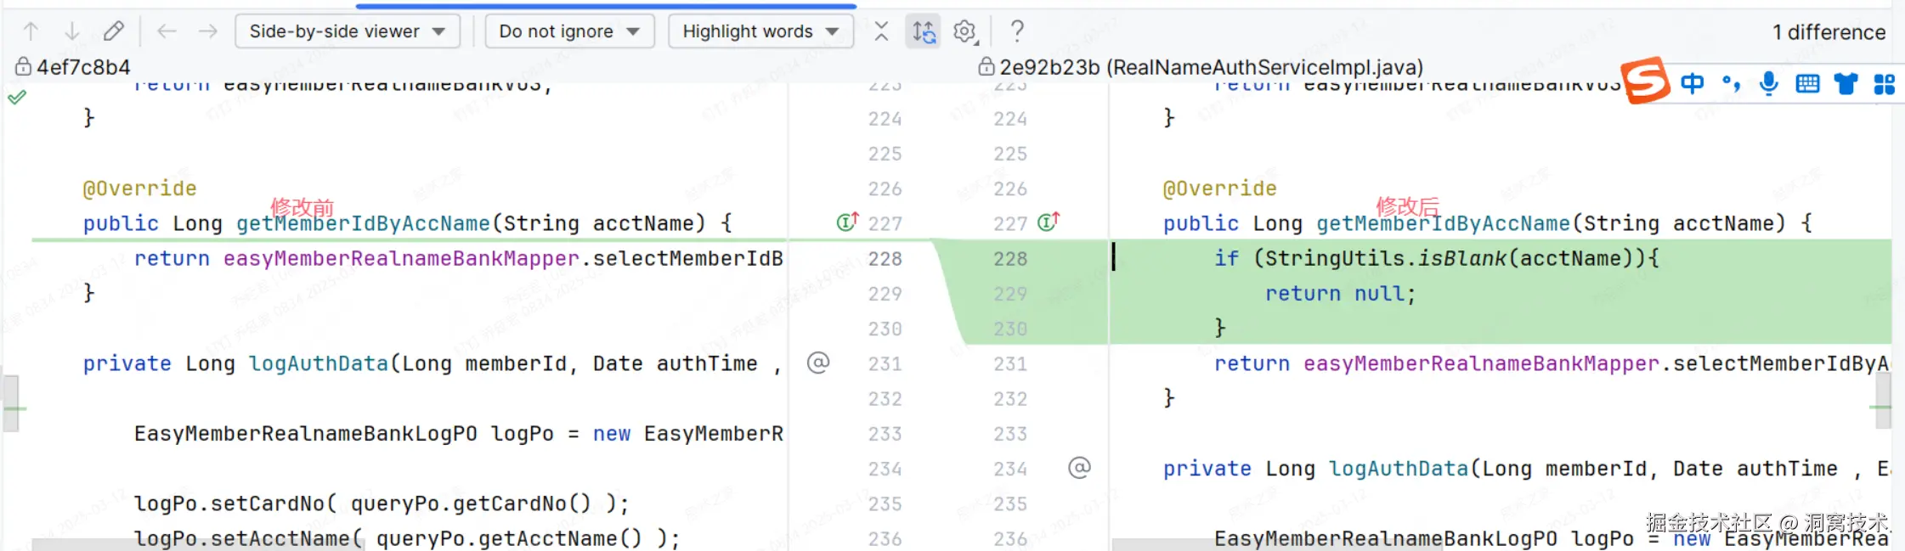Click 2e92b23b RealNameAuthServiceImpl.java title

1211,67
